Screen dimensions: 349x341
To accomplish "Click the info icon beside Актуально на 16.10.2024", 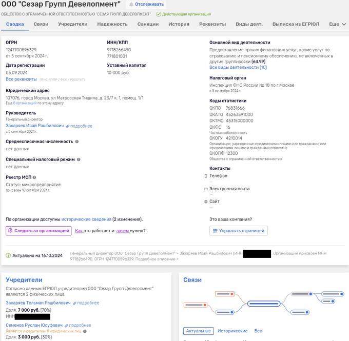I will pyautogui.click(x=8, y=255).
